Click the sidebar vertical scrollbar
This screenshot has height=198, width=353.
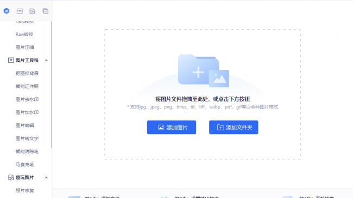coord(52,85)
